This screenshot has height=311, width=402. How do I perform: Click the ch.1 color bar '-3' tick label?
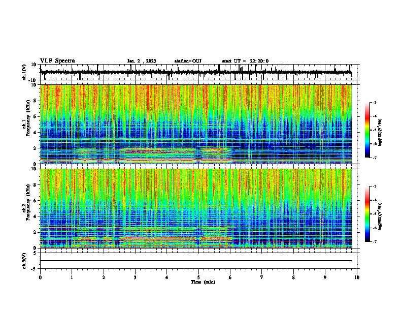[375, 103]
